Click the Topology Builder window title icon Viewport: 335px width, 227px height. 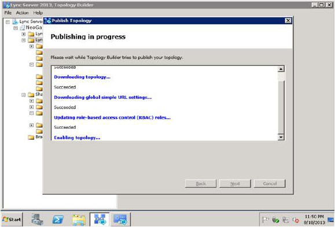coord(7,5)
